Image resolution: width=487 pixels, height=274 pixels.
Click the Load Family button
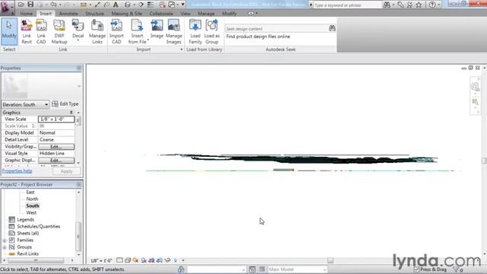(195, 31)
